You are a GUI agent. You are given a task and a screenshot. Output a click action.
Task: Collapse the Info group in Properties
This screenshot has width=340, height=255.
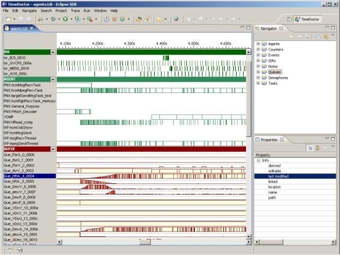coord(258,160)
